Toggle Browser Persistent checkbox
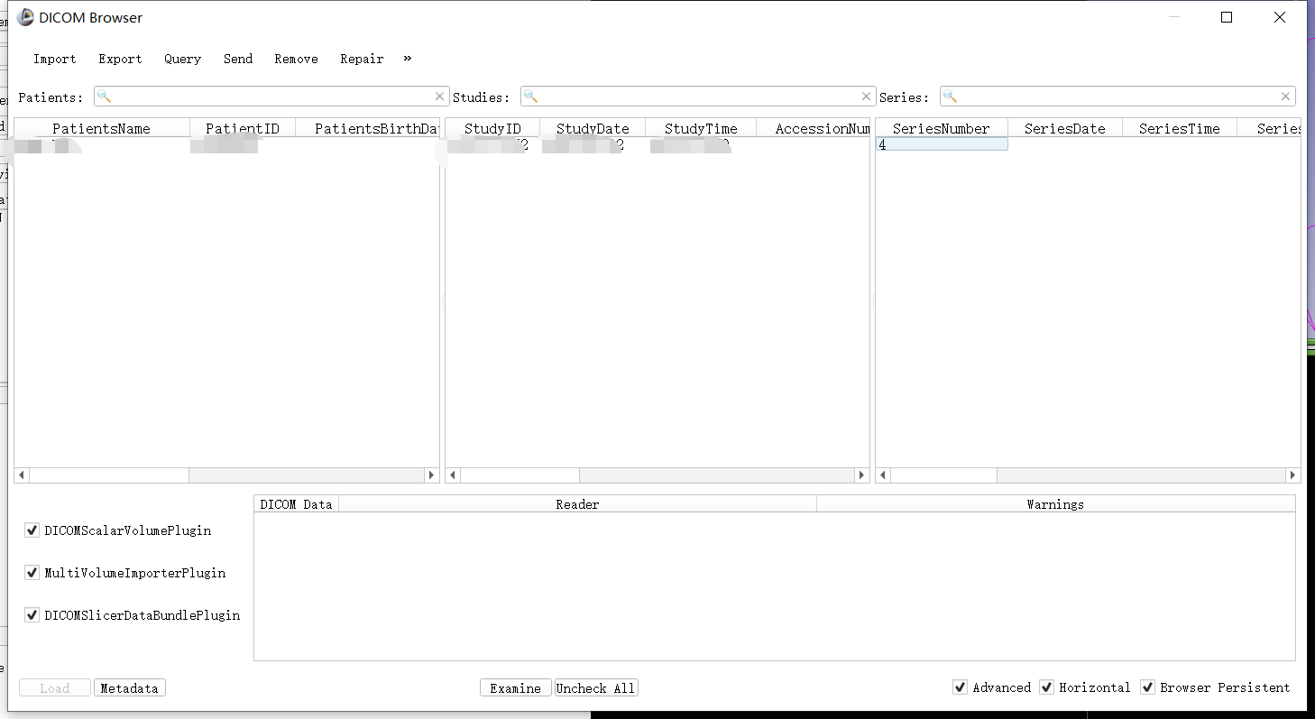Image resolution: width=1315 pixels, height=719 pixels. coord(1147,687)
